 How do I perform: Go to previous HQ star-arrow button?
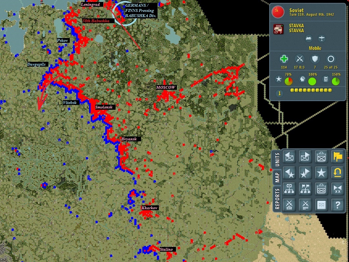click(289, 173)
